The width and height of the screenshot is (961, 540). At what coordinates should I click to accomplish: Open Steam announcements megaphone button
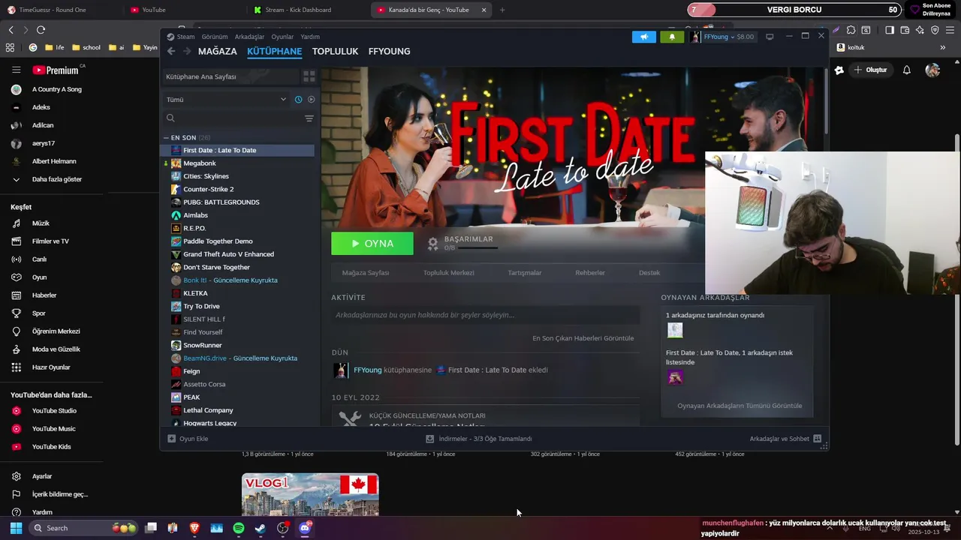coord(643,37)
